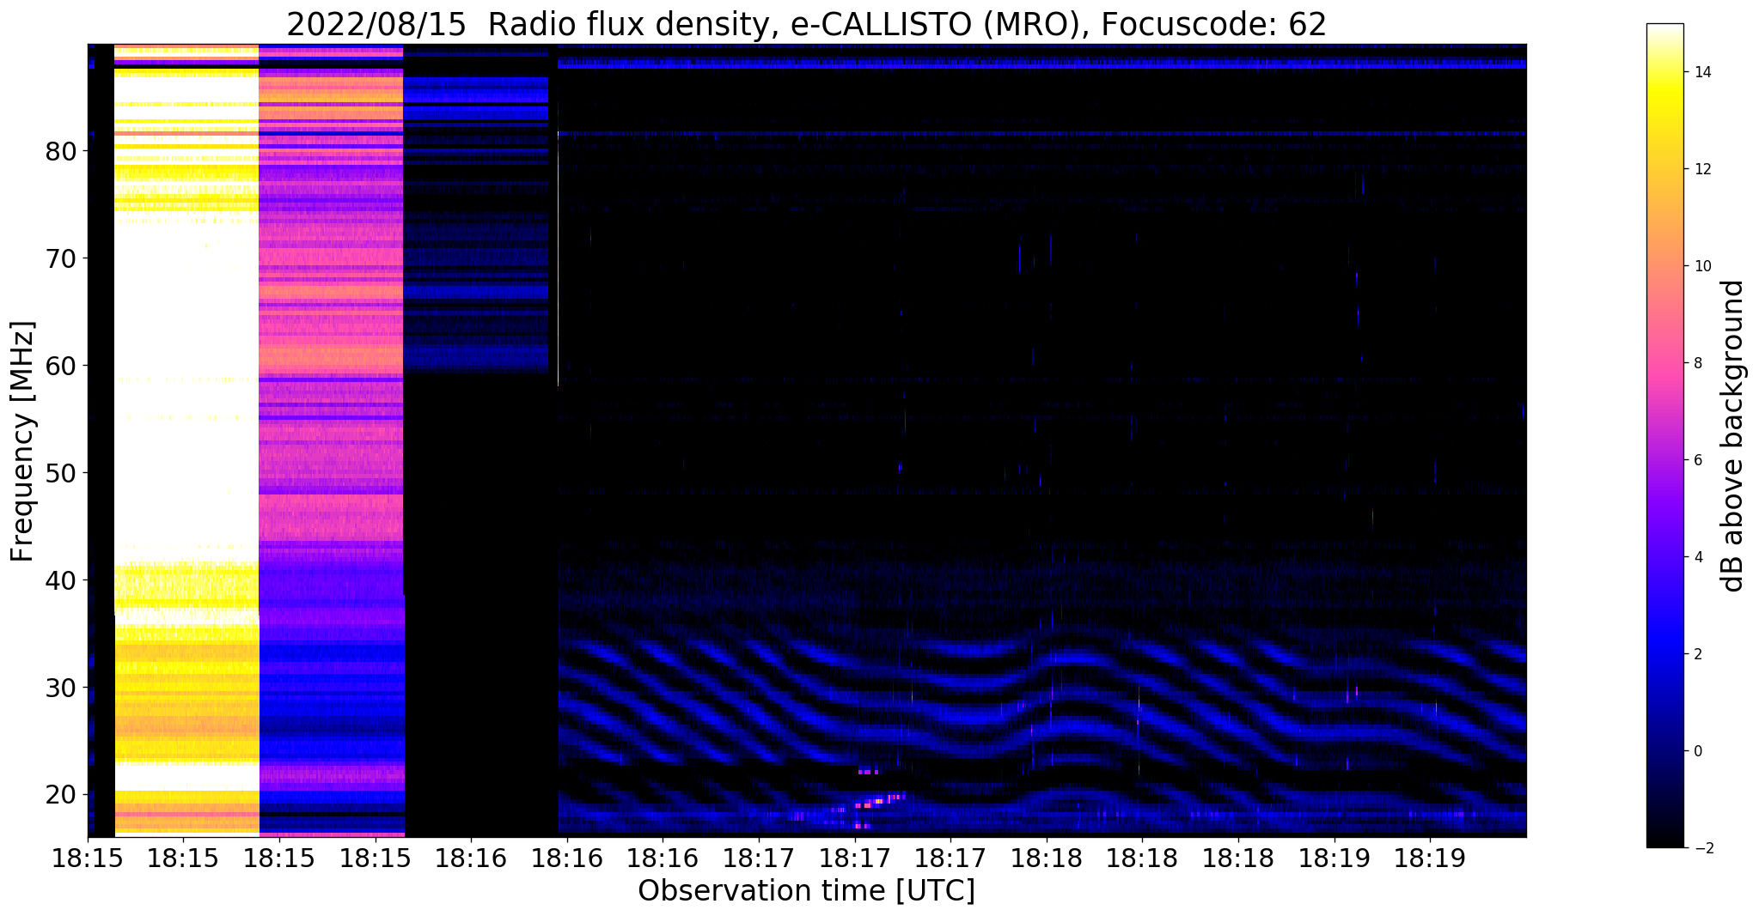Click the colorbar tick label 14

1701,72
